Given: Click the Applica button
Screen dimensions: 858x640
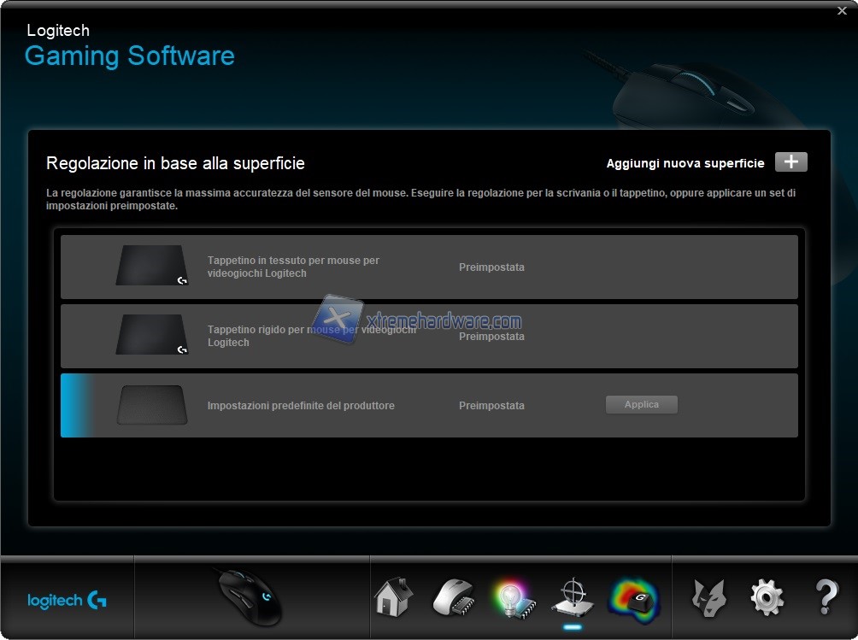Looking at the screenshot, I should click(x=641, y=404).
